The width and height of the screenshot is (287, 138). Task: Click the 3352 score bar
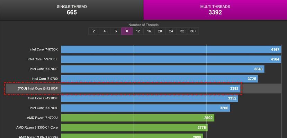pos(150,98)
